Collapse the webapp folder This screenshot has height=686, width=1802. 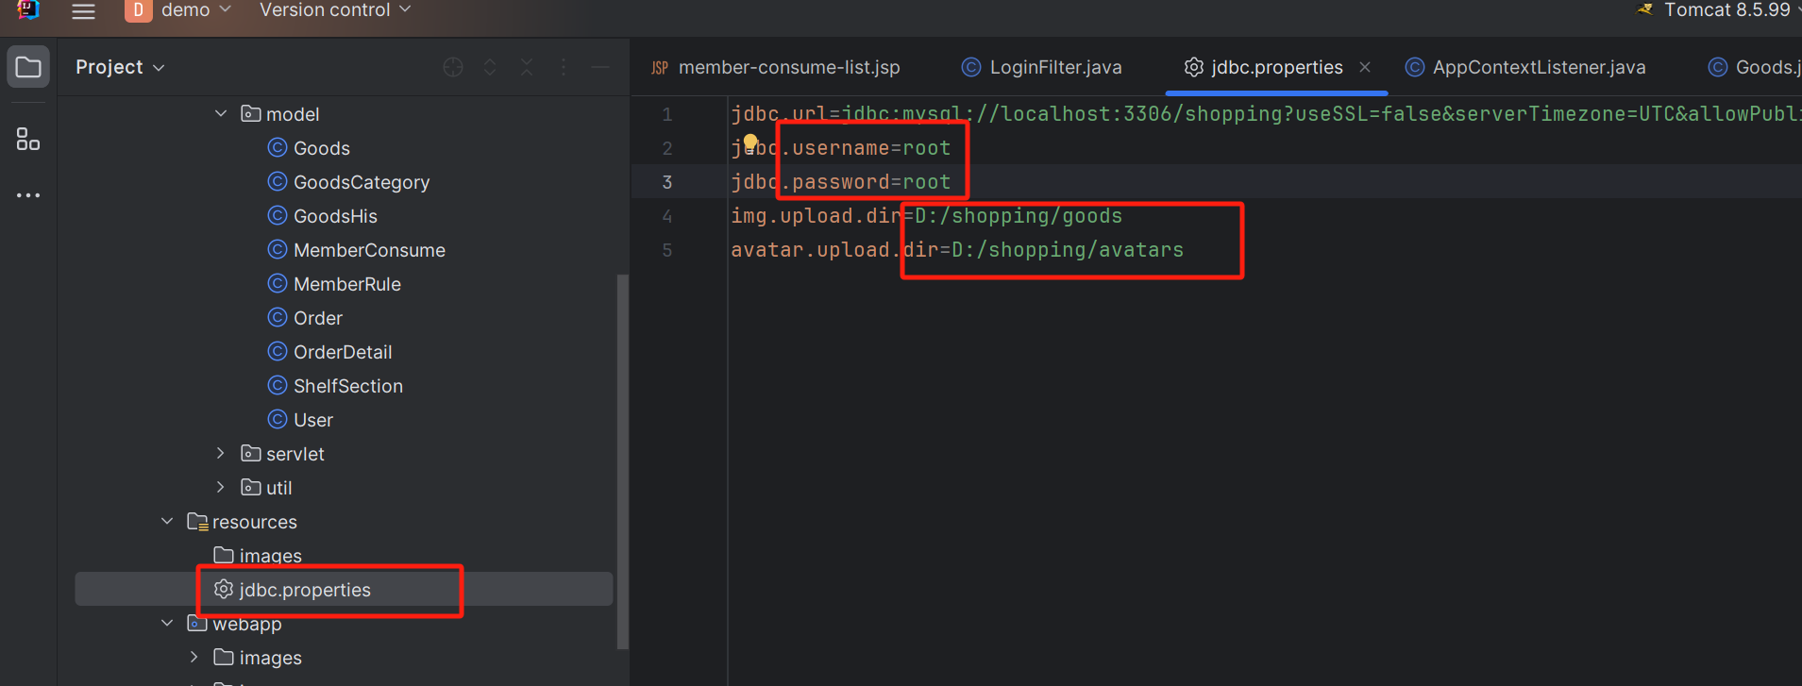click(167, 624)
